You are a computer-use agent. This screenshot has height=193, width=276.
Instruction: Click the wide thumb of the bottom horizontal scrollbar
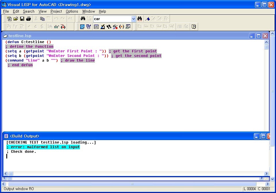(132, 184)
